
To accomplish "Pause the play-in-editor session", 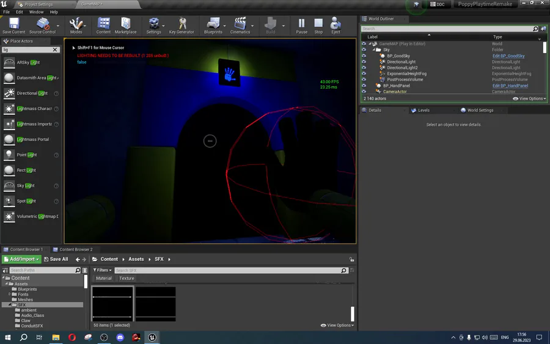I will coord(302,26).
